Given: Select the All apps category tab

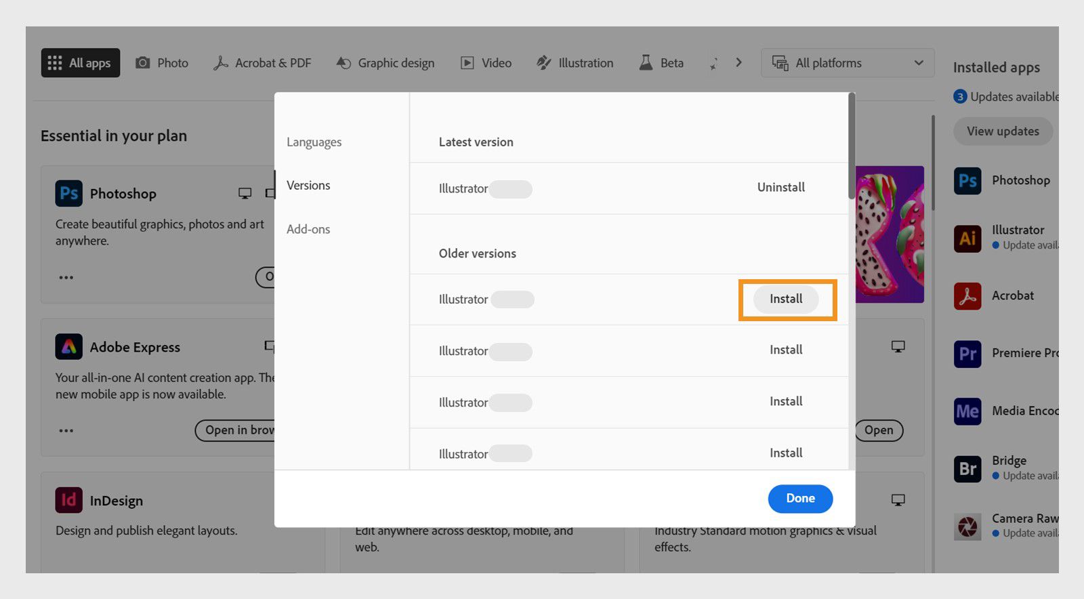Looking at the screenshot, I should click(x=81, y=63).
